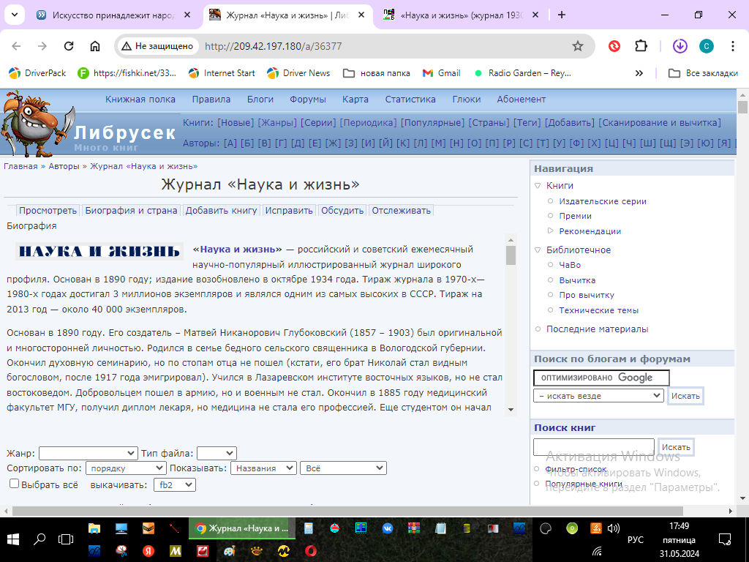Open Chrome's three-dot menu
This screenshot has width=749, height=562.
732,46
